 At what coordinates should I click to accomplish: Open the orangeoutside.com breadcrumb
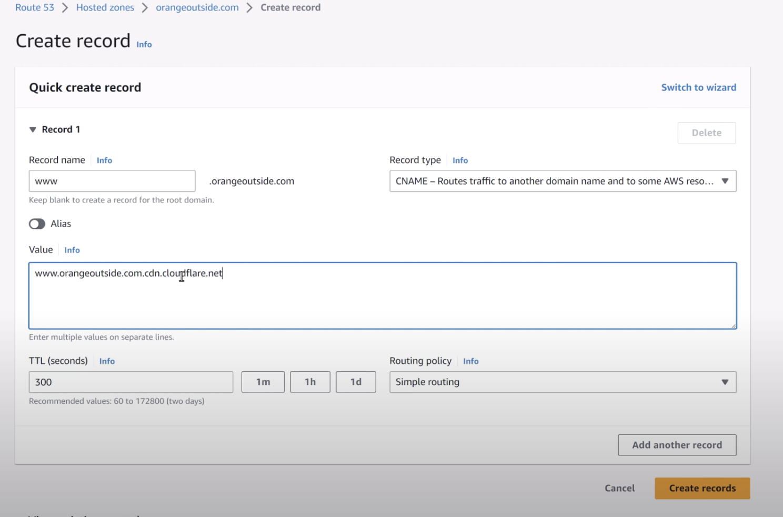coord(197,7)
